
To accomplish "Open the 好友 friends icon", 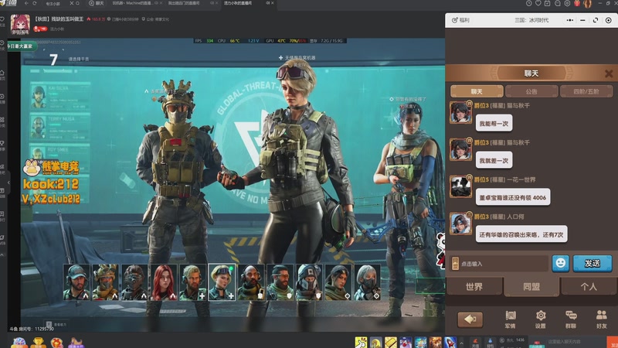I will point(602,319).
